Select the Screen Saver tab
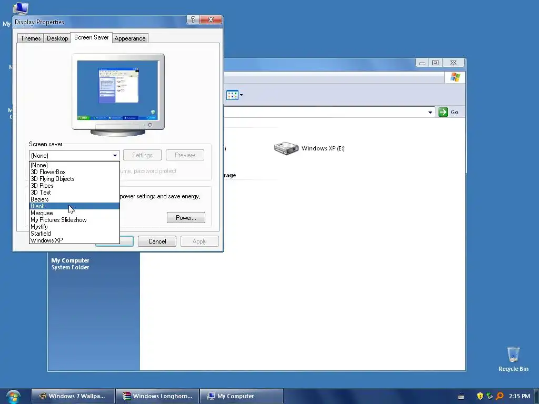 click(92, 37)
